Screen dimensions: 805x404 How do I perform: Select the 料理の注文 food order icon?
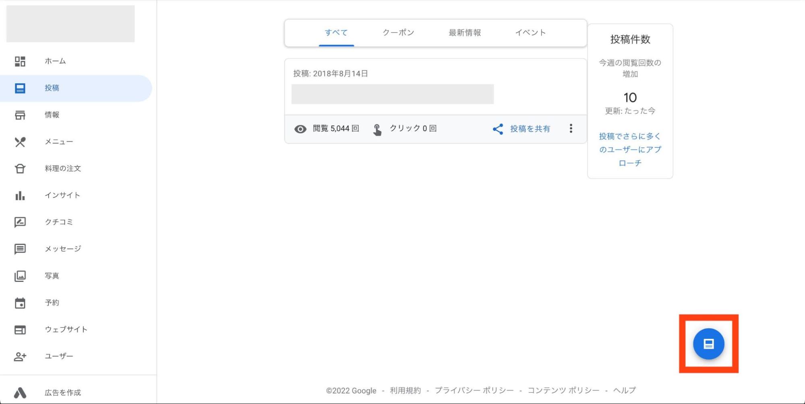pyautogui.click(x=20, y=168)
